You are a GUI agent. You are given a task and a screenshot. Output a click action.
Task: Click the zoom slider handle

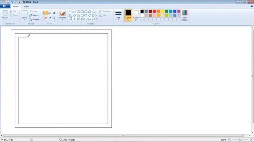tap(241, 140)
